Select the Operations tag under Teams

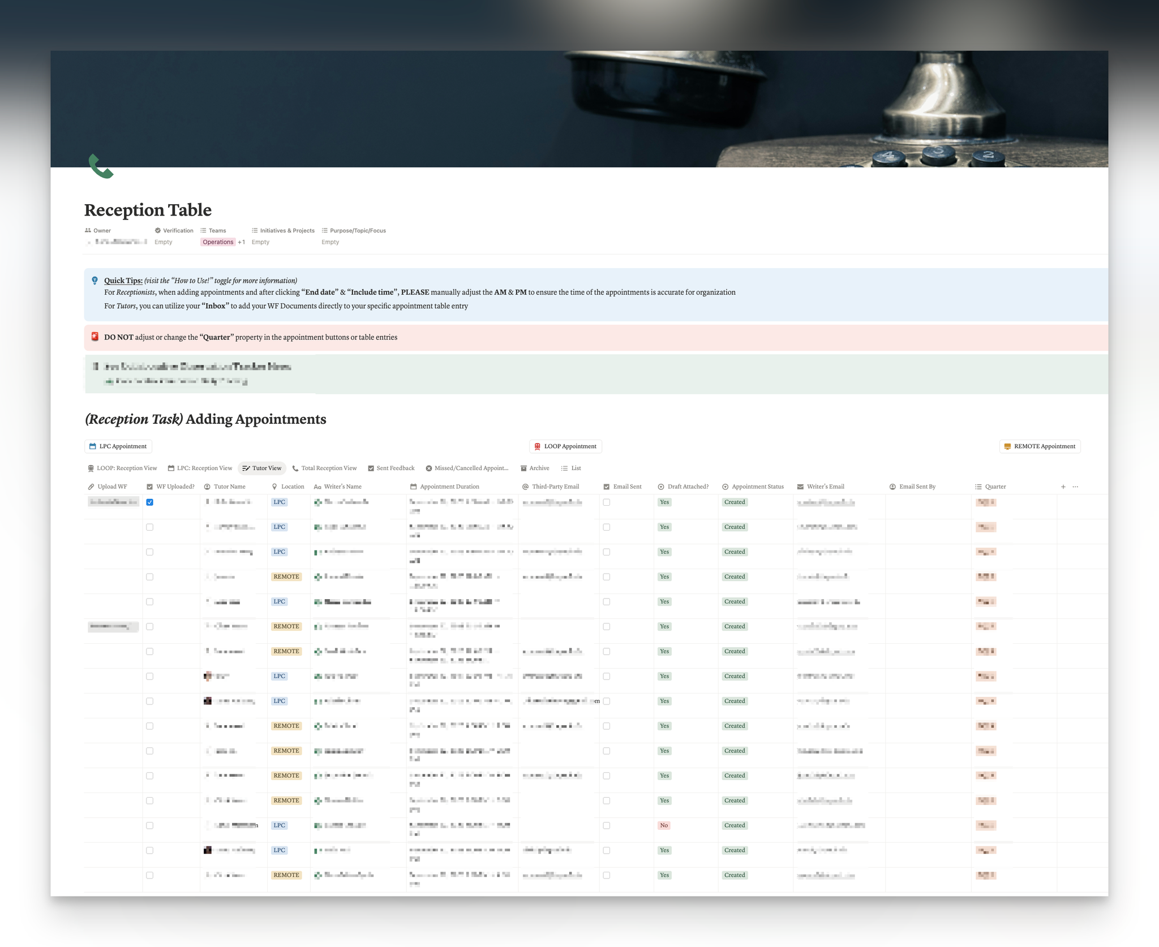click(x=217, y=242)
